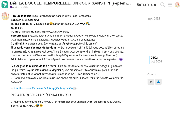Jump to '6 mars' at timeline bottom
The width and height of the screenshot is (182, 114).
click(152, 74)
